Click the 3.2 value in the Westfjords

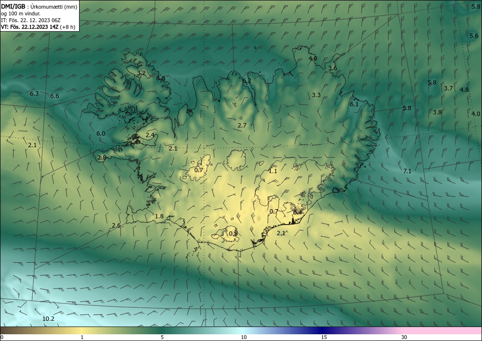[141, 73]
